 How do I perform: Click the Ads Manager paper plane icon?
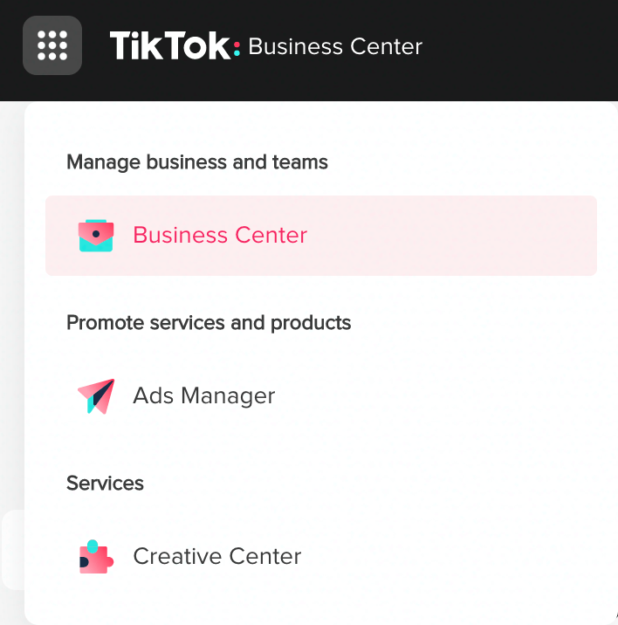tap(96, 396)
